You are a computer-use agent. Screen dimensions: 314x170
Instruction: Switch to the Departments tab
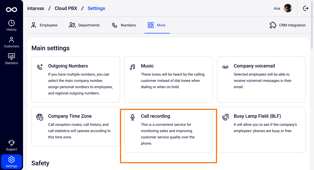click(84, 25)
